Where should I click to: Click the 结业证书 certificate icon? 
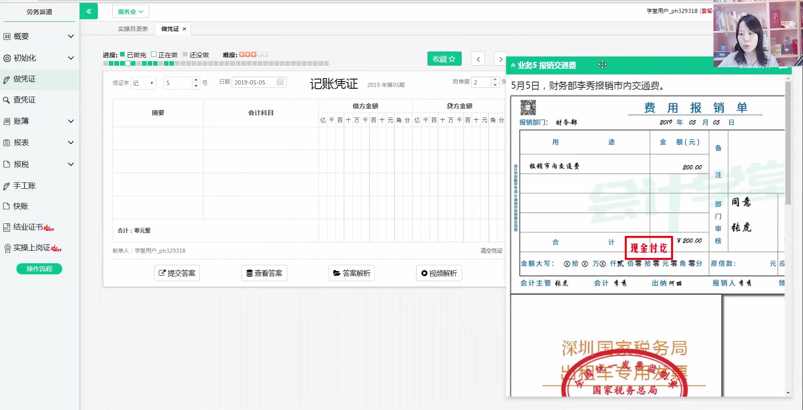[7, 227]
